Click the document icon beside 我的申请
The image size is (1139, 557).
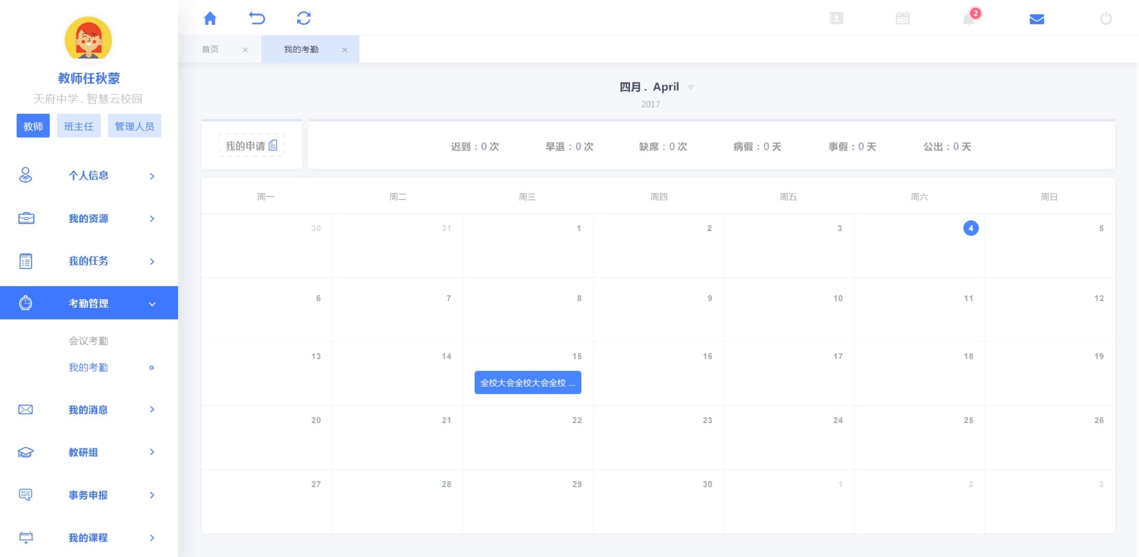pyautogui.click(x=273, y=146)
